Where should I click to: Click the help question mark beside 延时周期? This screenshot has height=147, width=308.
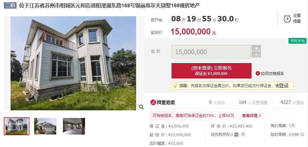click(x=302, y=135)
